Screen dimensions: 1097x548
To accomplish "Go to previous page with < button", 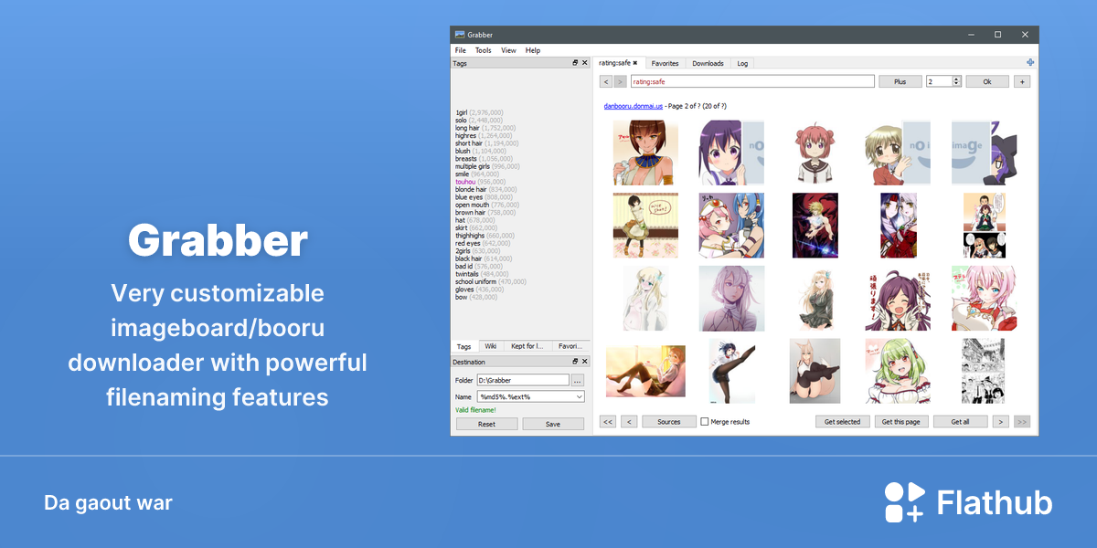I will (x=629, y=422).
